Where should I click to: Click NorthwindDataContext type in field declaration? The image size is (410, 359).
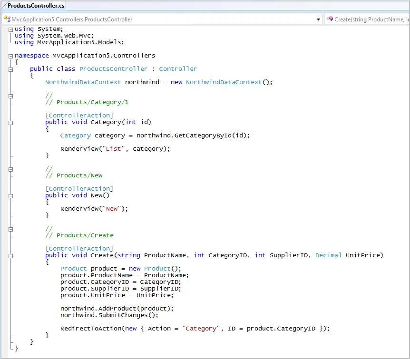[83, 82]
